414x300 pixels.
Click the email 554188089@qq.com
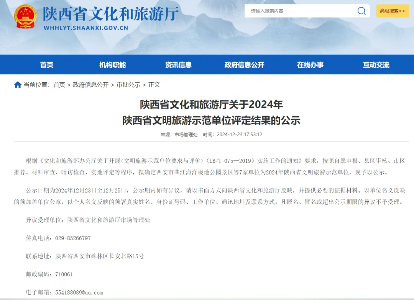point(79,293)
